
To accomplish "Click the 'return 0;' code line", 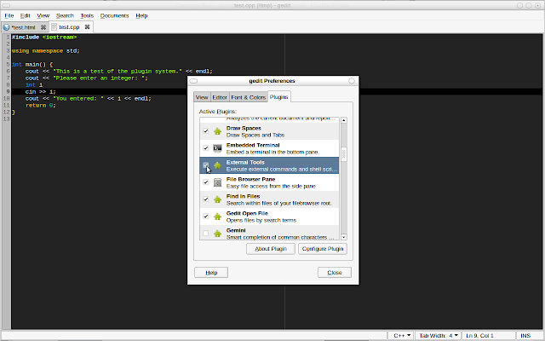I will (41, 106).
